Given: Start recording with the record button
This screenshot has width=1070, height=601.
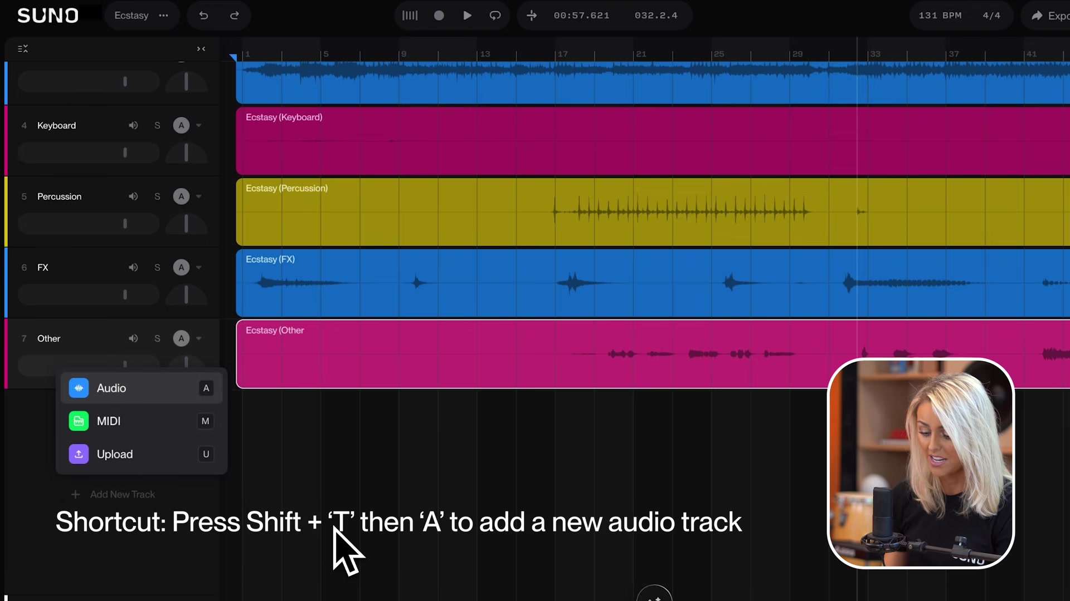Looking at the screenshot, I should (439, 16).
